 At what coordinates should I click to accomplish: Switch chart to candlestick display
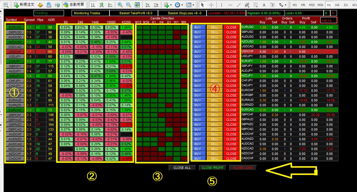(x=101, y=5)
